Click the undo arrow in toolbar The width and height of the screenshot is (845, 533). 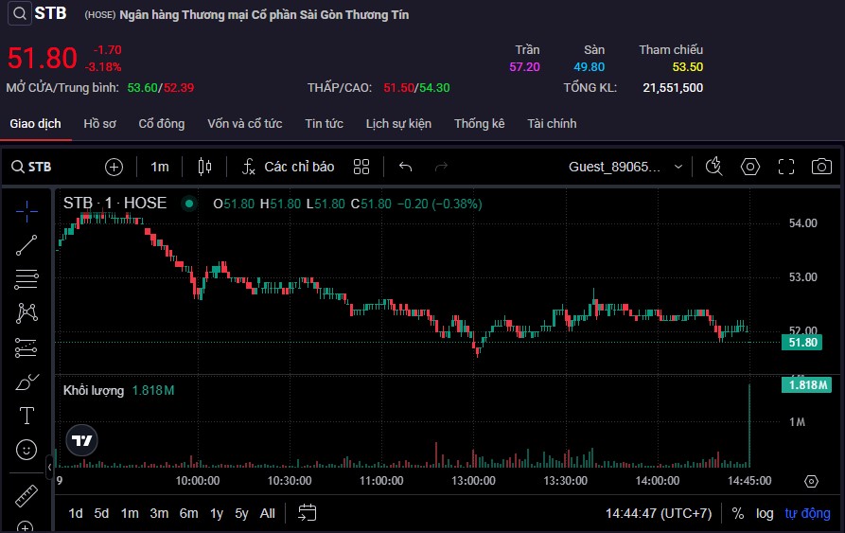(x=406, y=167)
